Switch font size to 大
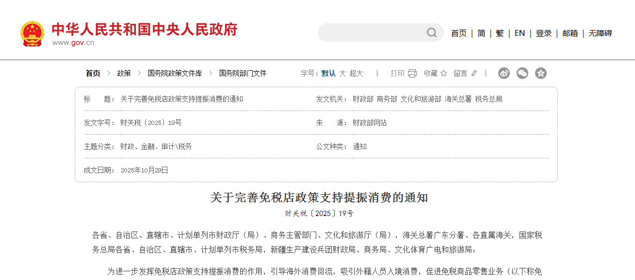The width and height of the screenshot is (635, 280). click(x=342, y=73)
